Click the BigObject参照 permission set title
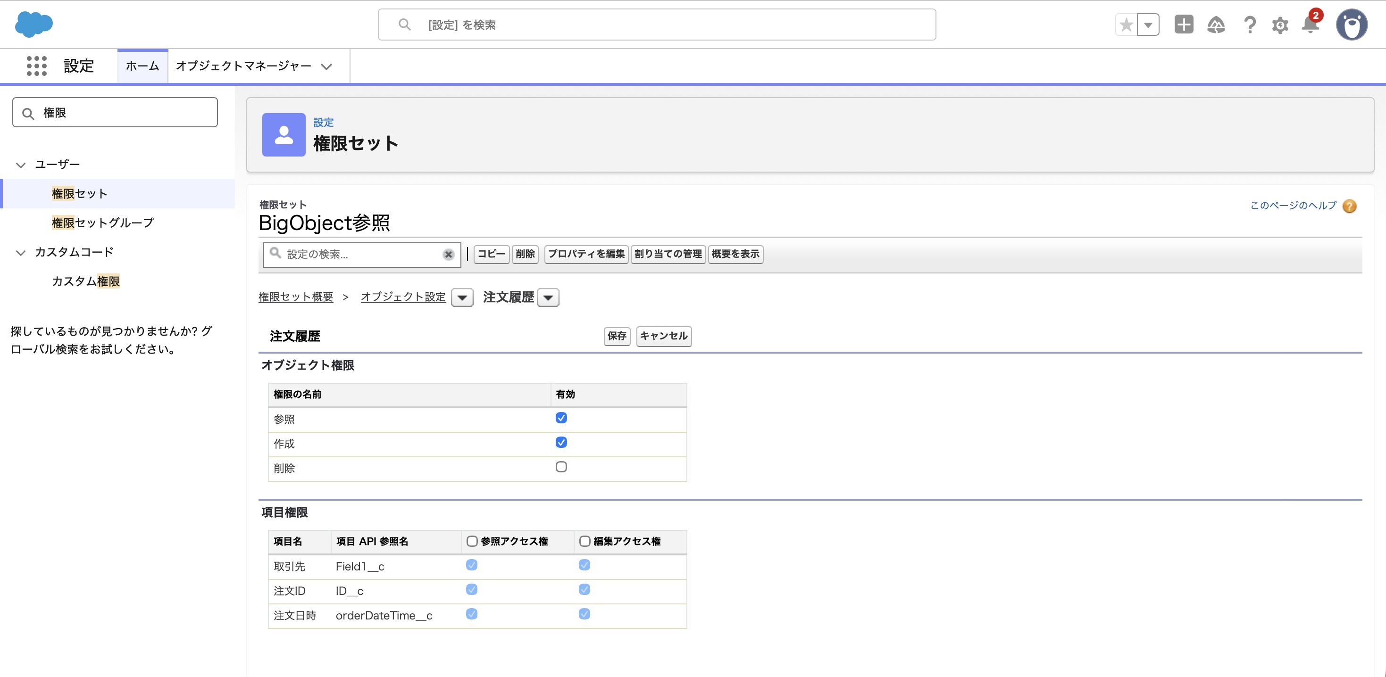The width and height of the screenshot is (1386, 677). (325, 223)
